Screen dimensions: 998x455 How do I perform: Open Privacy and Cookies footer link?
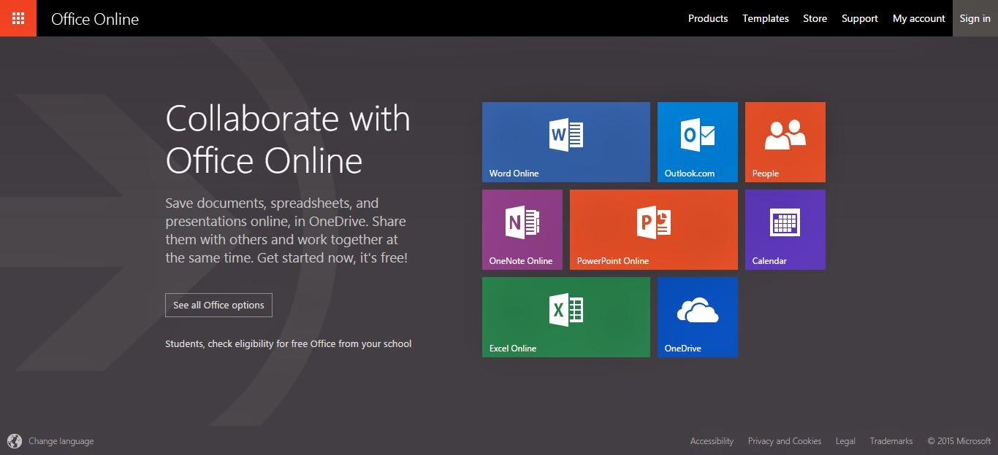[785, 441]
